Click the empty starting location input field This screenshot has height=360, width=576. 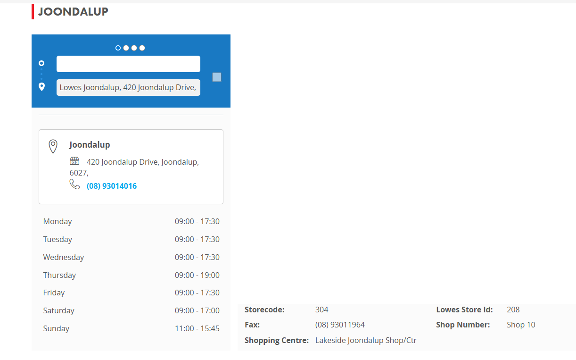128,64
